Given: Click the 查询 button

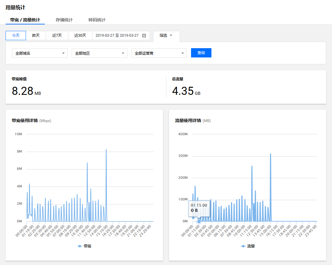Looking at the screenshot, I should [x=201, y=53].
